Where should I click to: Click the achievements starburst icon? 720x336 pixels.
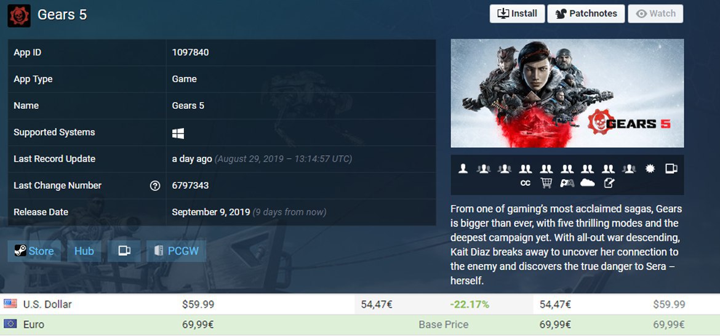650,169
